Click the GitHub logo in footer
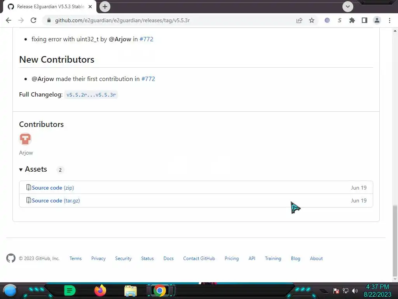 tap(10, 259)
